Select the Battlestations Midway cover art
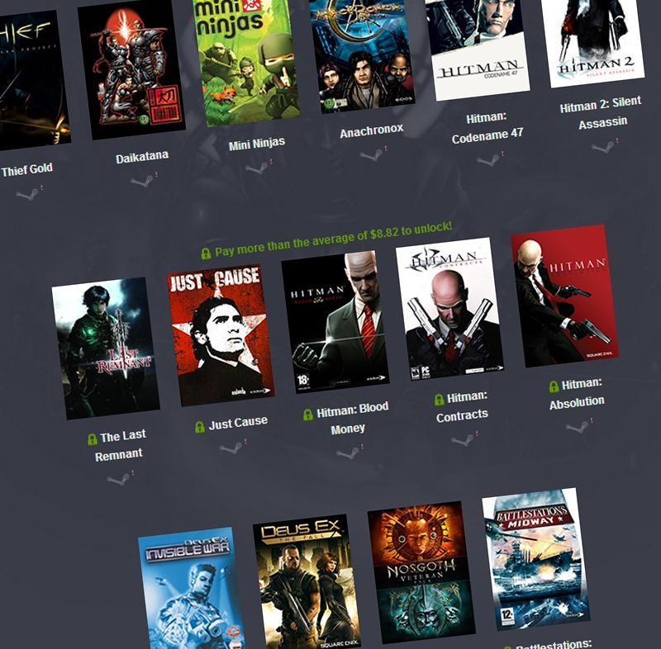This screenshot has height=649, width=661. pos(536,559)
